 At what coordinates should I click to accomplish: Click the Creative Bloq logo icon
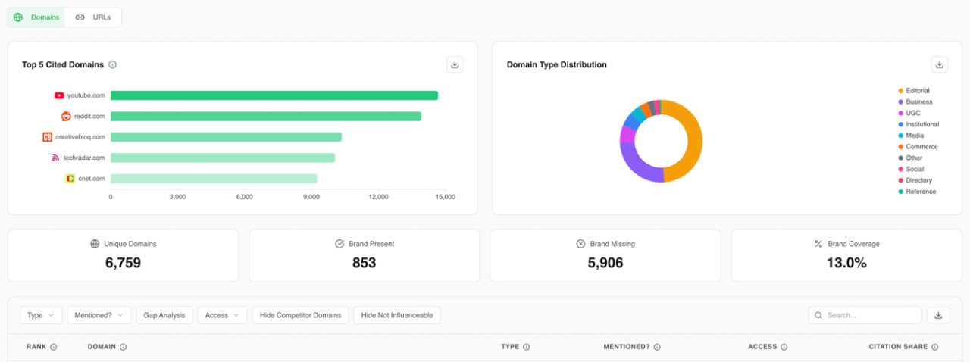coord(47,137)
